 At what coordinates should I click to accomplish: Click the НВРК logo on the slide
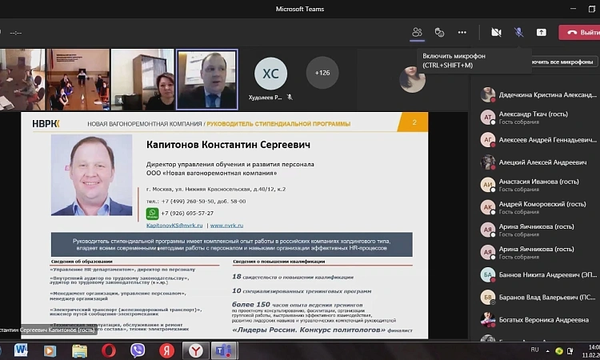click(46, 123)
